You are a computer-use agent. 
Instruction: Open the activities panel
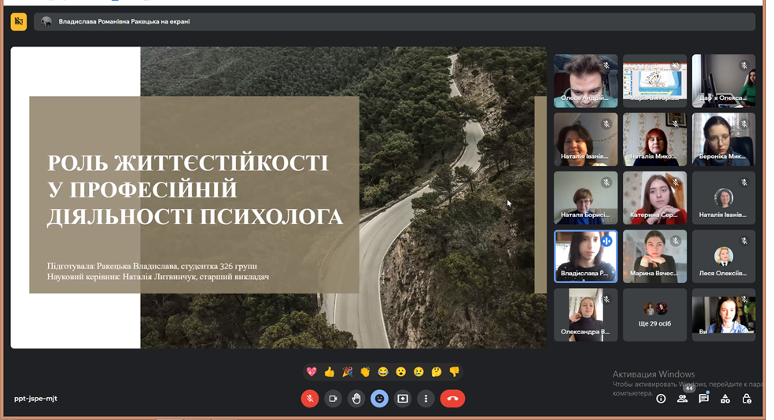click(x=725, y=399)
